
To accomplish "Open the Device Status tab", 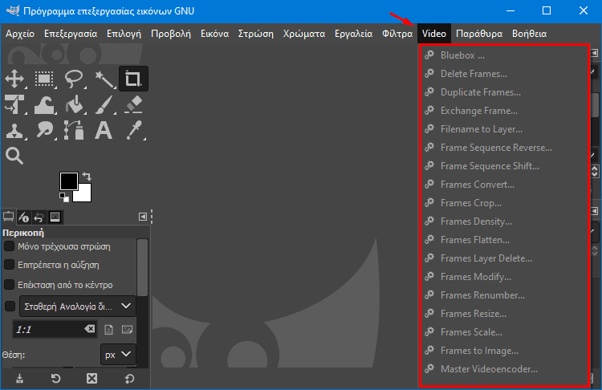I will click(x=24, y=217).
